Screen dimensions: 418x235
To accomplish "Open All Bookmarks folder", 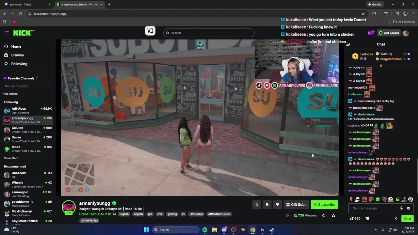I will point(404,22).
